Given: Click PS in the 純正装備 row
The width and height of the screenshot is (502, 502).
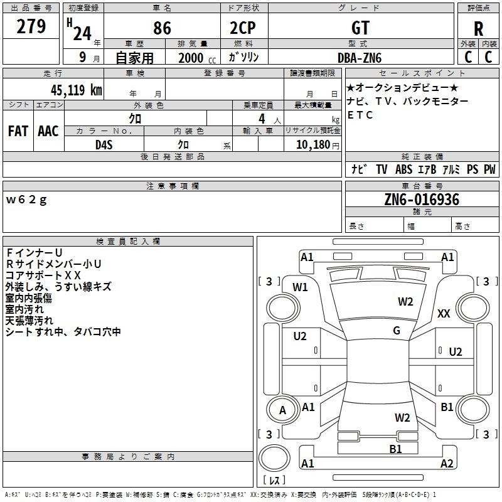Looking at the screenshot, I should point(473,169).
